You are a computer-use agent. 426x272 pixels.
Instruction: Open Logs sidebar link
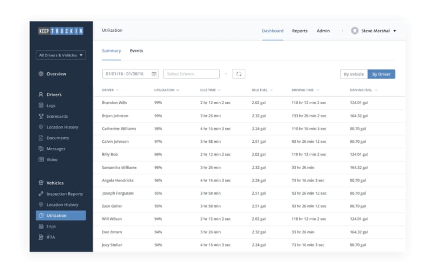(x=51, y=106)
